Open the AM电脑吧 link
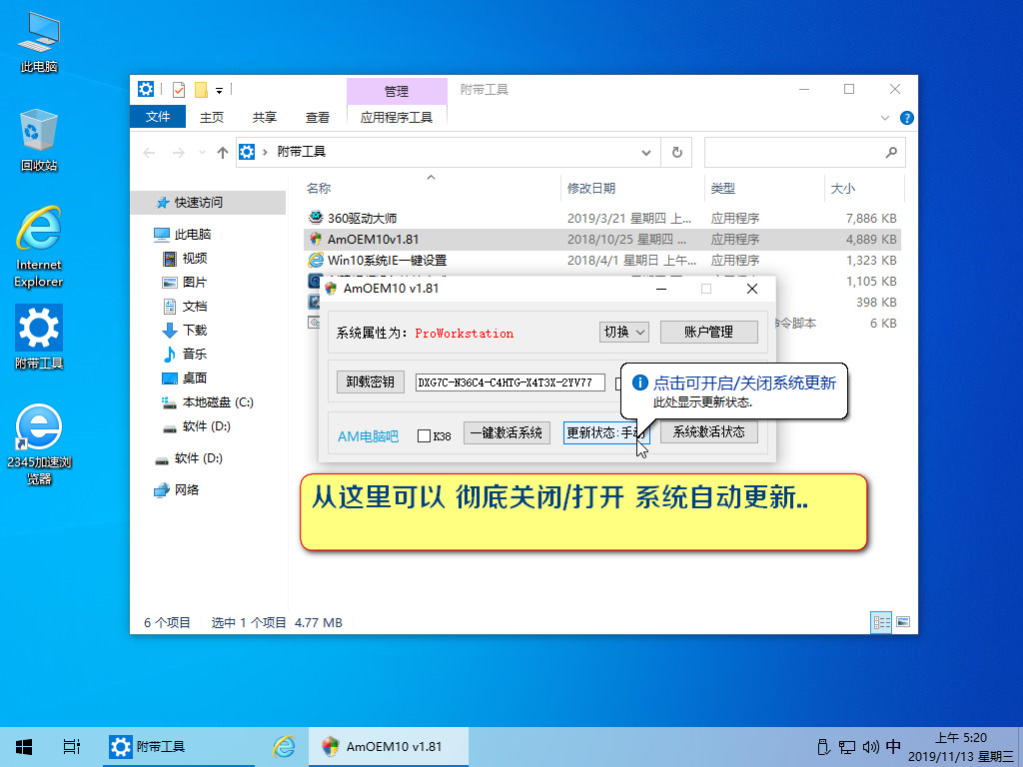1023x767 pixels. pyautogui.click(x=368, y=436)
